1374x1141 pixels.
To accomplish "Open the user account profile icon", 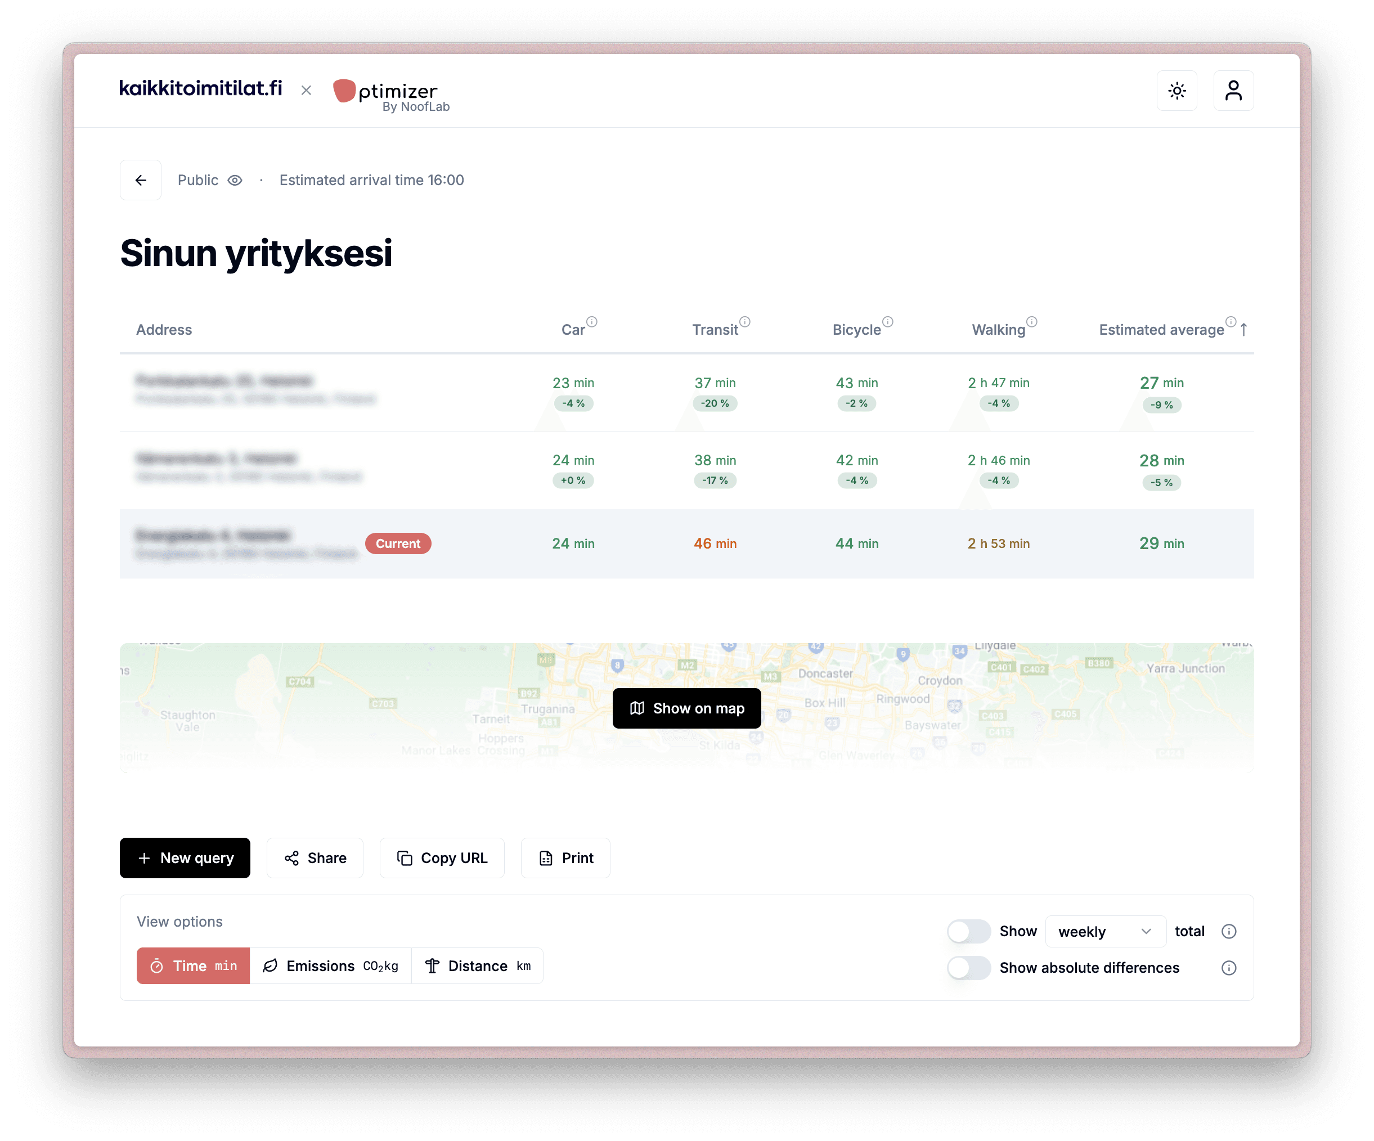I will [1233, 90].
